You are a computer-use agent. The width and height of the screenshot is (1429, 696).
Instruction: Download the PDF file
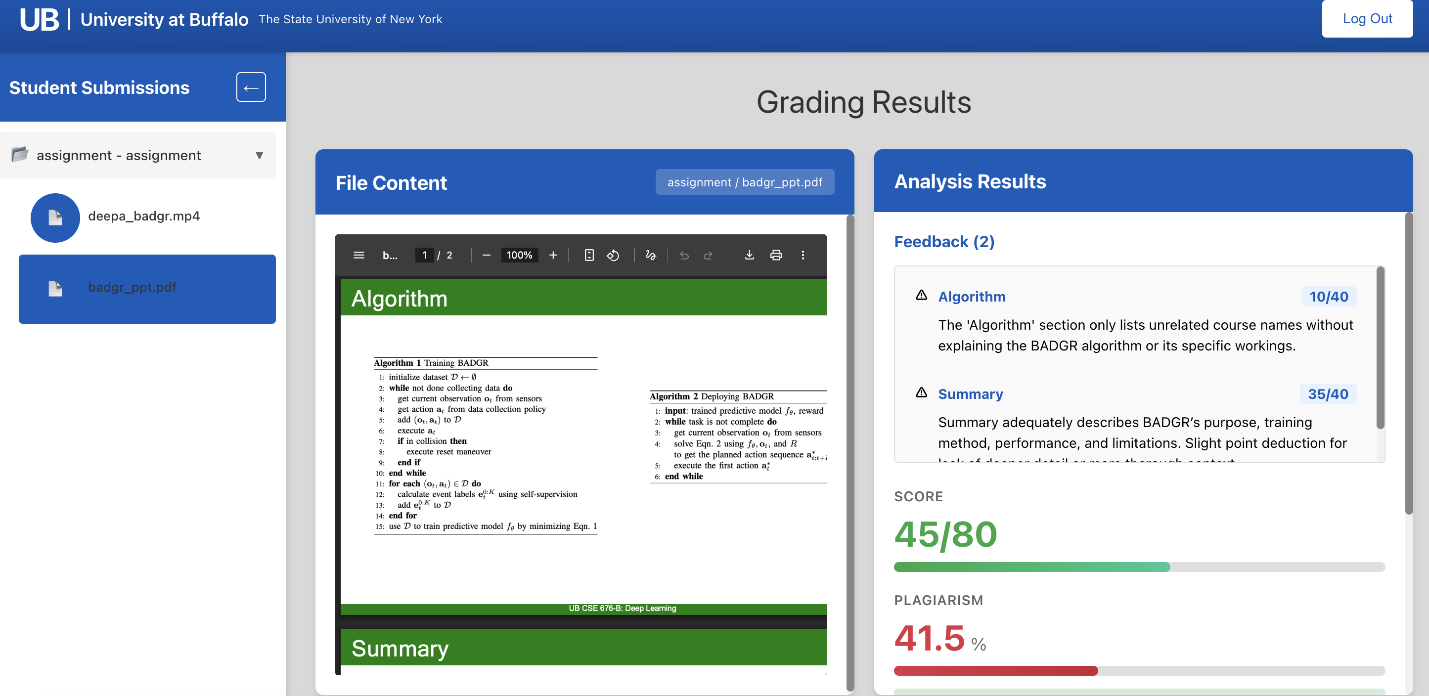coord(749,255)
